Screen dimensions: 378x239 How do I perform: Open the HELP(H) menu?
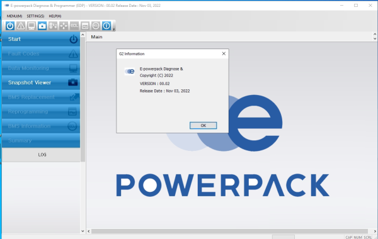pos(55,16)
